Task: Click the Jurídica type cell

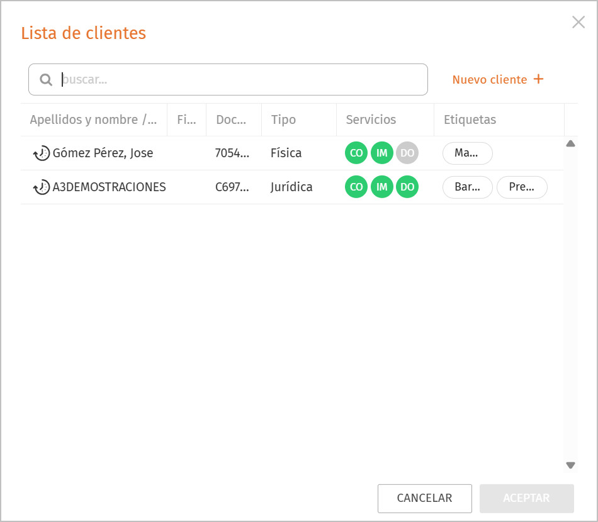Action: click(x=291, y=187)
